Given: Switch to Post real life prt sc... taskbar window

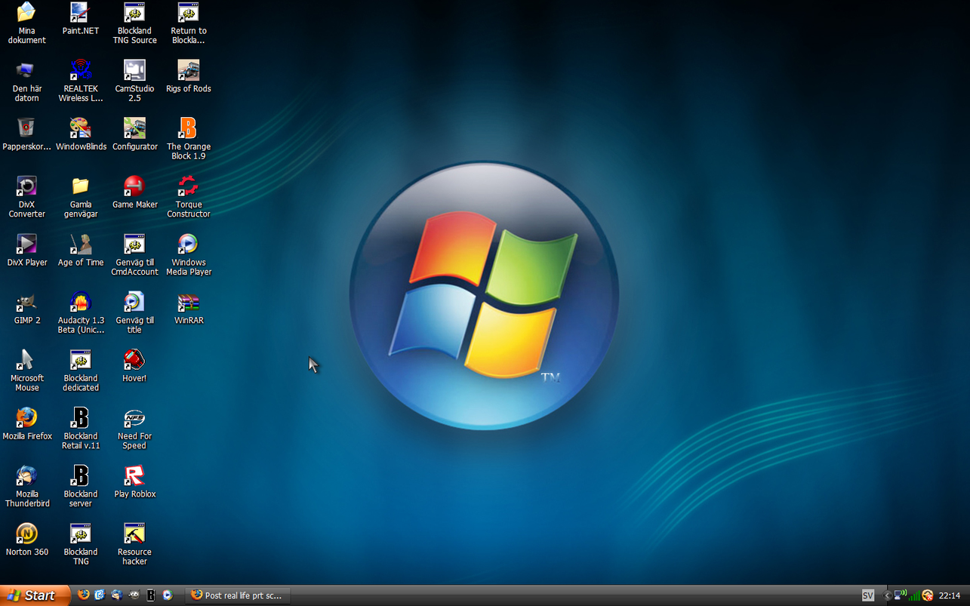Looking at the screenshot, I should (x=238, y=595).
